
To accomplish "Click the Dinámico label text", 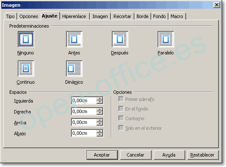I will [x=74, y=82].
